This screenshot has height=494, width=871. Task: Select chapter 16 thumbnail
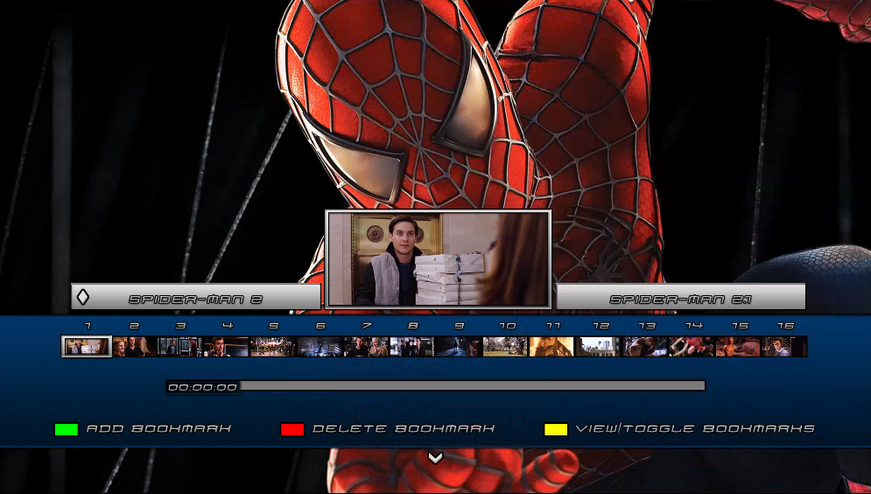[784, 347]
